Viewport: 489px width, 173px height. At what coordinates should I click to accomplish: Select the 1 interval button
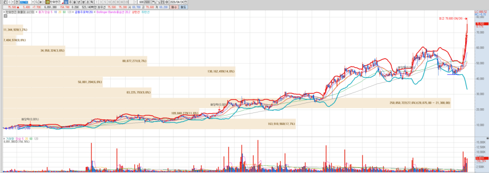(96, 2)
